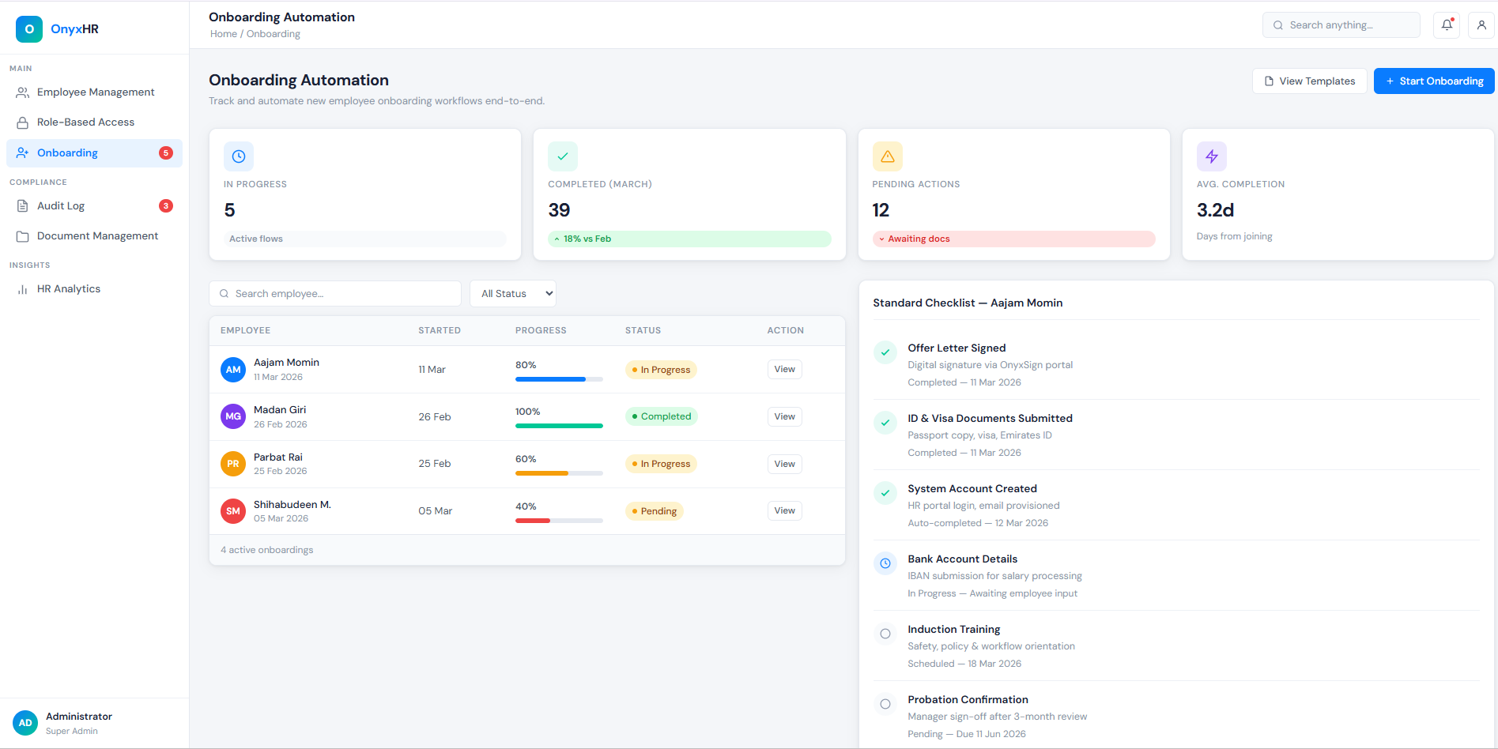Toggle the Induction Training checklist circle
The width and height of the screenshot is (1498, 749).
[x=885, y=634]
